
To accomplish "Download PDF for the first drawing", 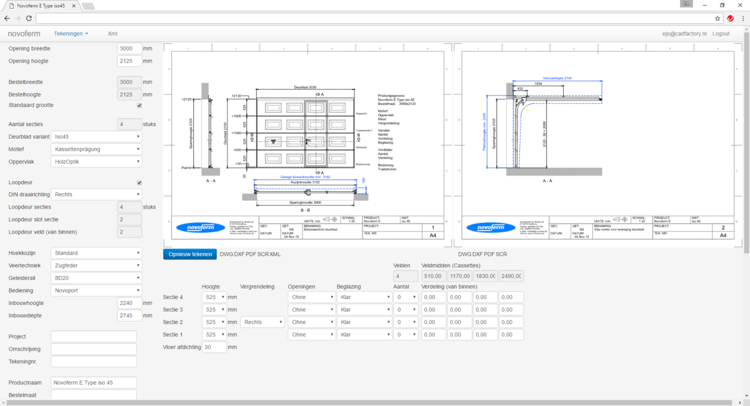I will 251,254.
